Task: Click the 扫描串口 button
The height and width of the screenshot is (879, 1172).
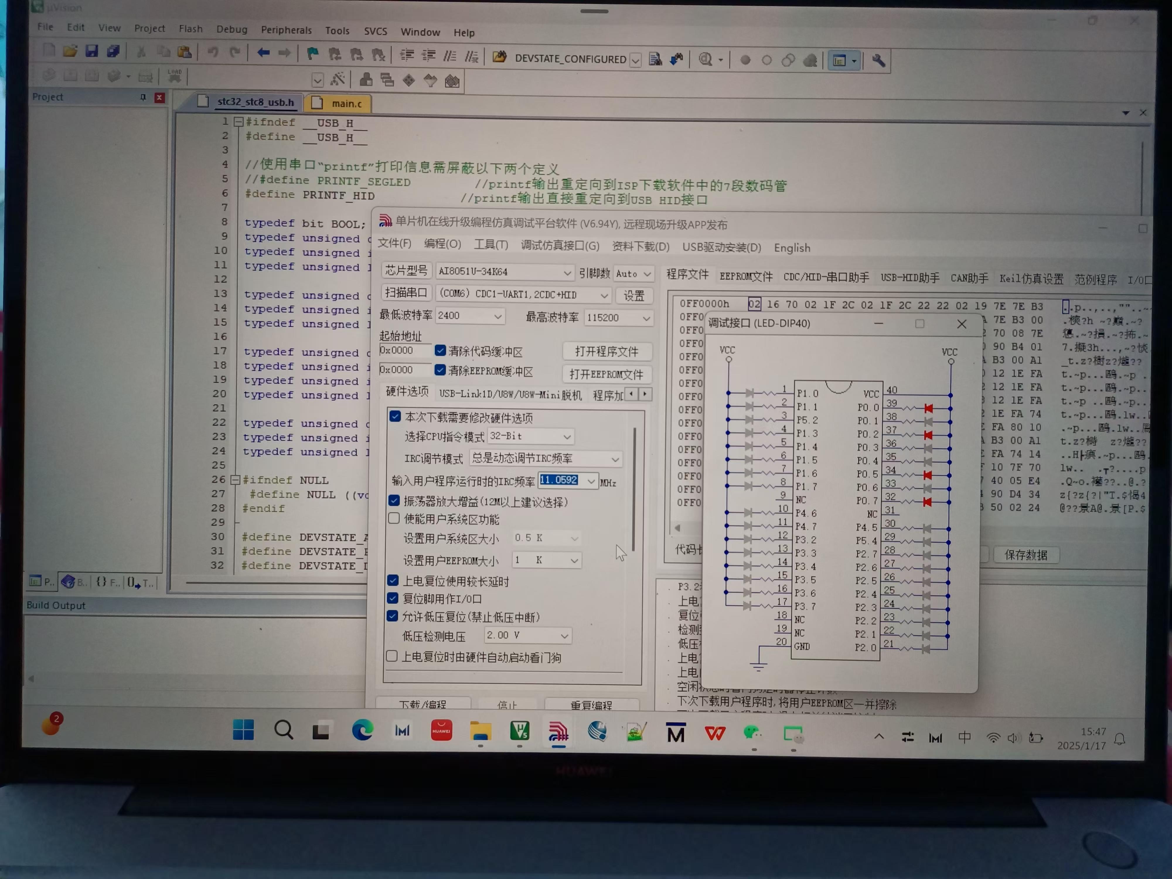Action: (x=406, y=292)
